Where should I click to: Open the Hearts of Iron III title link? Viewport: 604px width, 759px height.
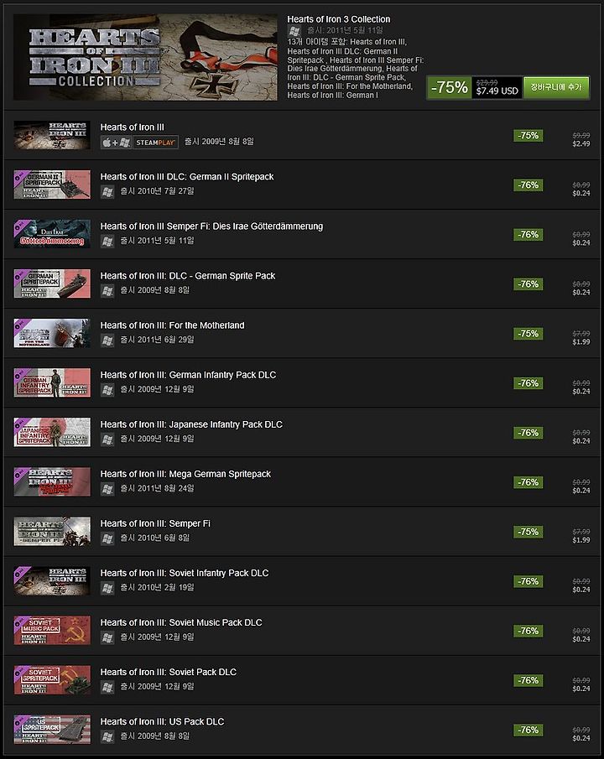[x=133, y=127]
